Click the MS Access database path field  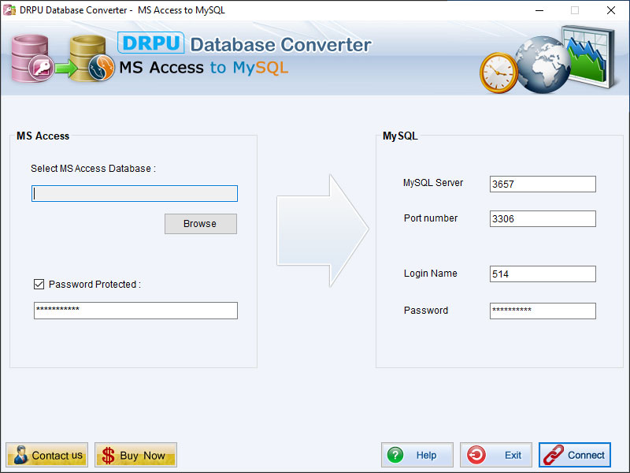tap(134, 193)
